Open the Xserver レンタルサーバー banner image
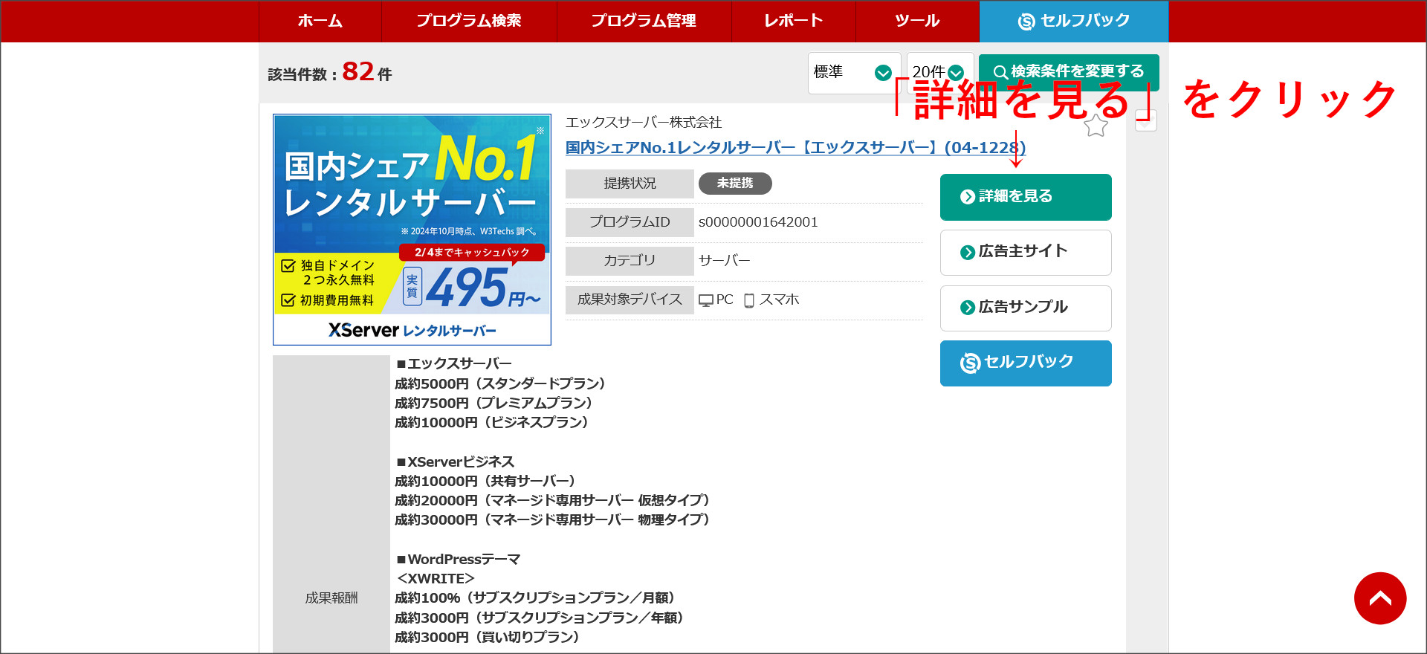Viewport: 1427px width, 654px height. point(412,230)
